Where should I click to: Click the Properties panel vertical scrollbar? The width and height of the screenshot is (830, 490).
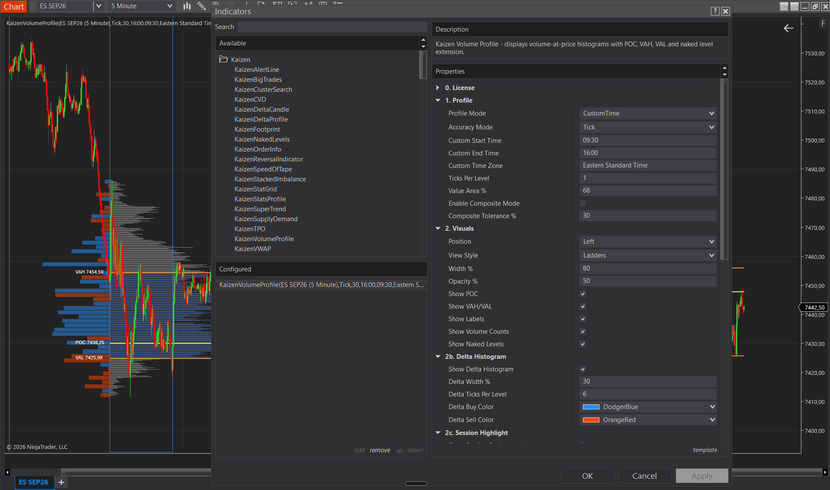[x=724, y=169]
